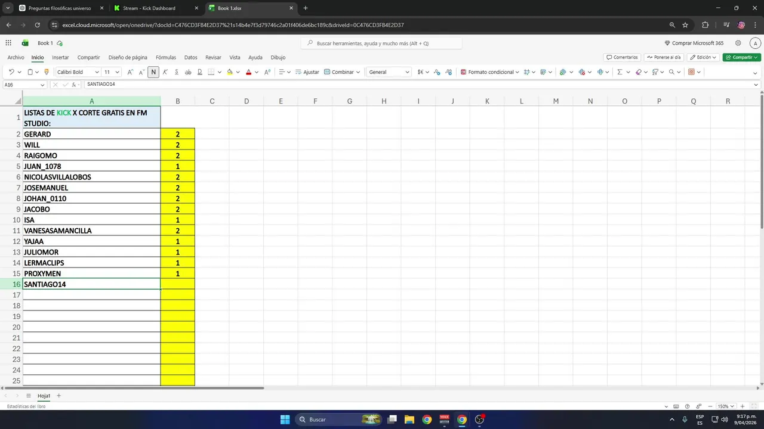
Task: Open the Edición mode dropdown
Action: [703, 57]
